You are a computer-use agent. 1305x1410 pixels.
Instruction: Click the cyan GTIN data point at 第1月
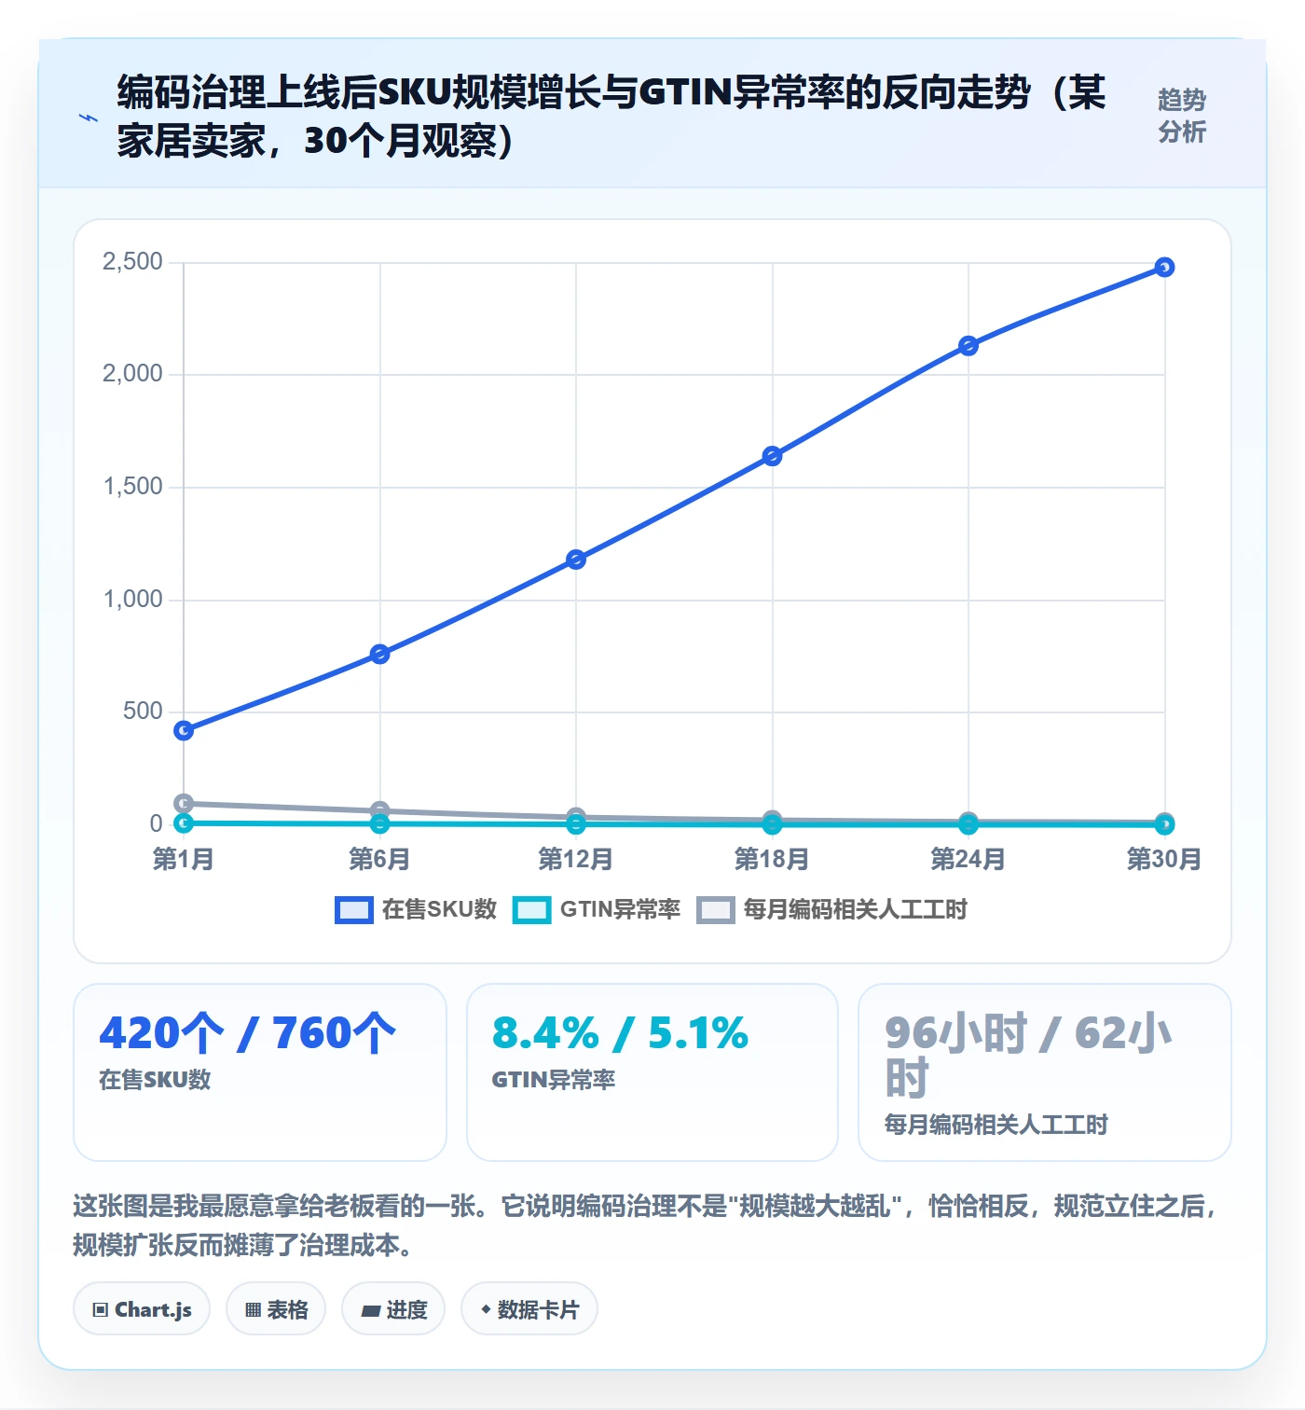point(184,822)
